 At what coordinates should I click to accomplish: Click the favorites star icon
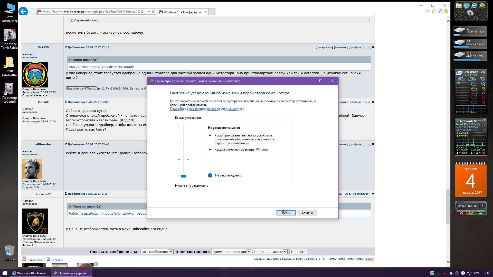434,12
